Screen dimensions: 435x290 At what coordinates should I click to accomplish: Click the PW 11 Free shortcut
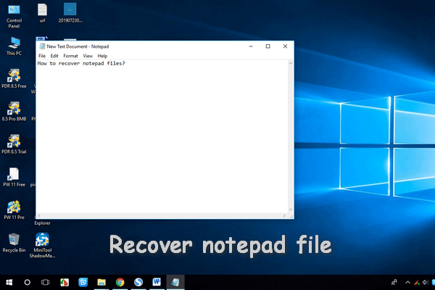14,174
